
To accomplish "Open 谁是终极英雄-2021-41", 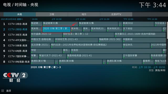I will point(94,56).
